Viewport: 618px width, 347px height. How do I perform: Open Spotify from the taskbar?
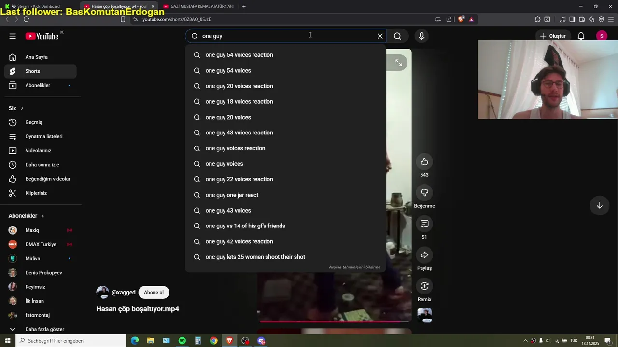point(182,341)
